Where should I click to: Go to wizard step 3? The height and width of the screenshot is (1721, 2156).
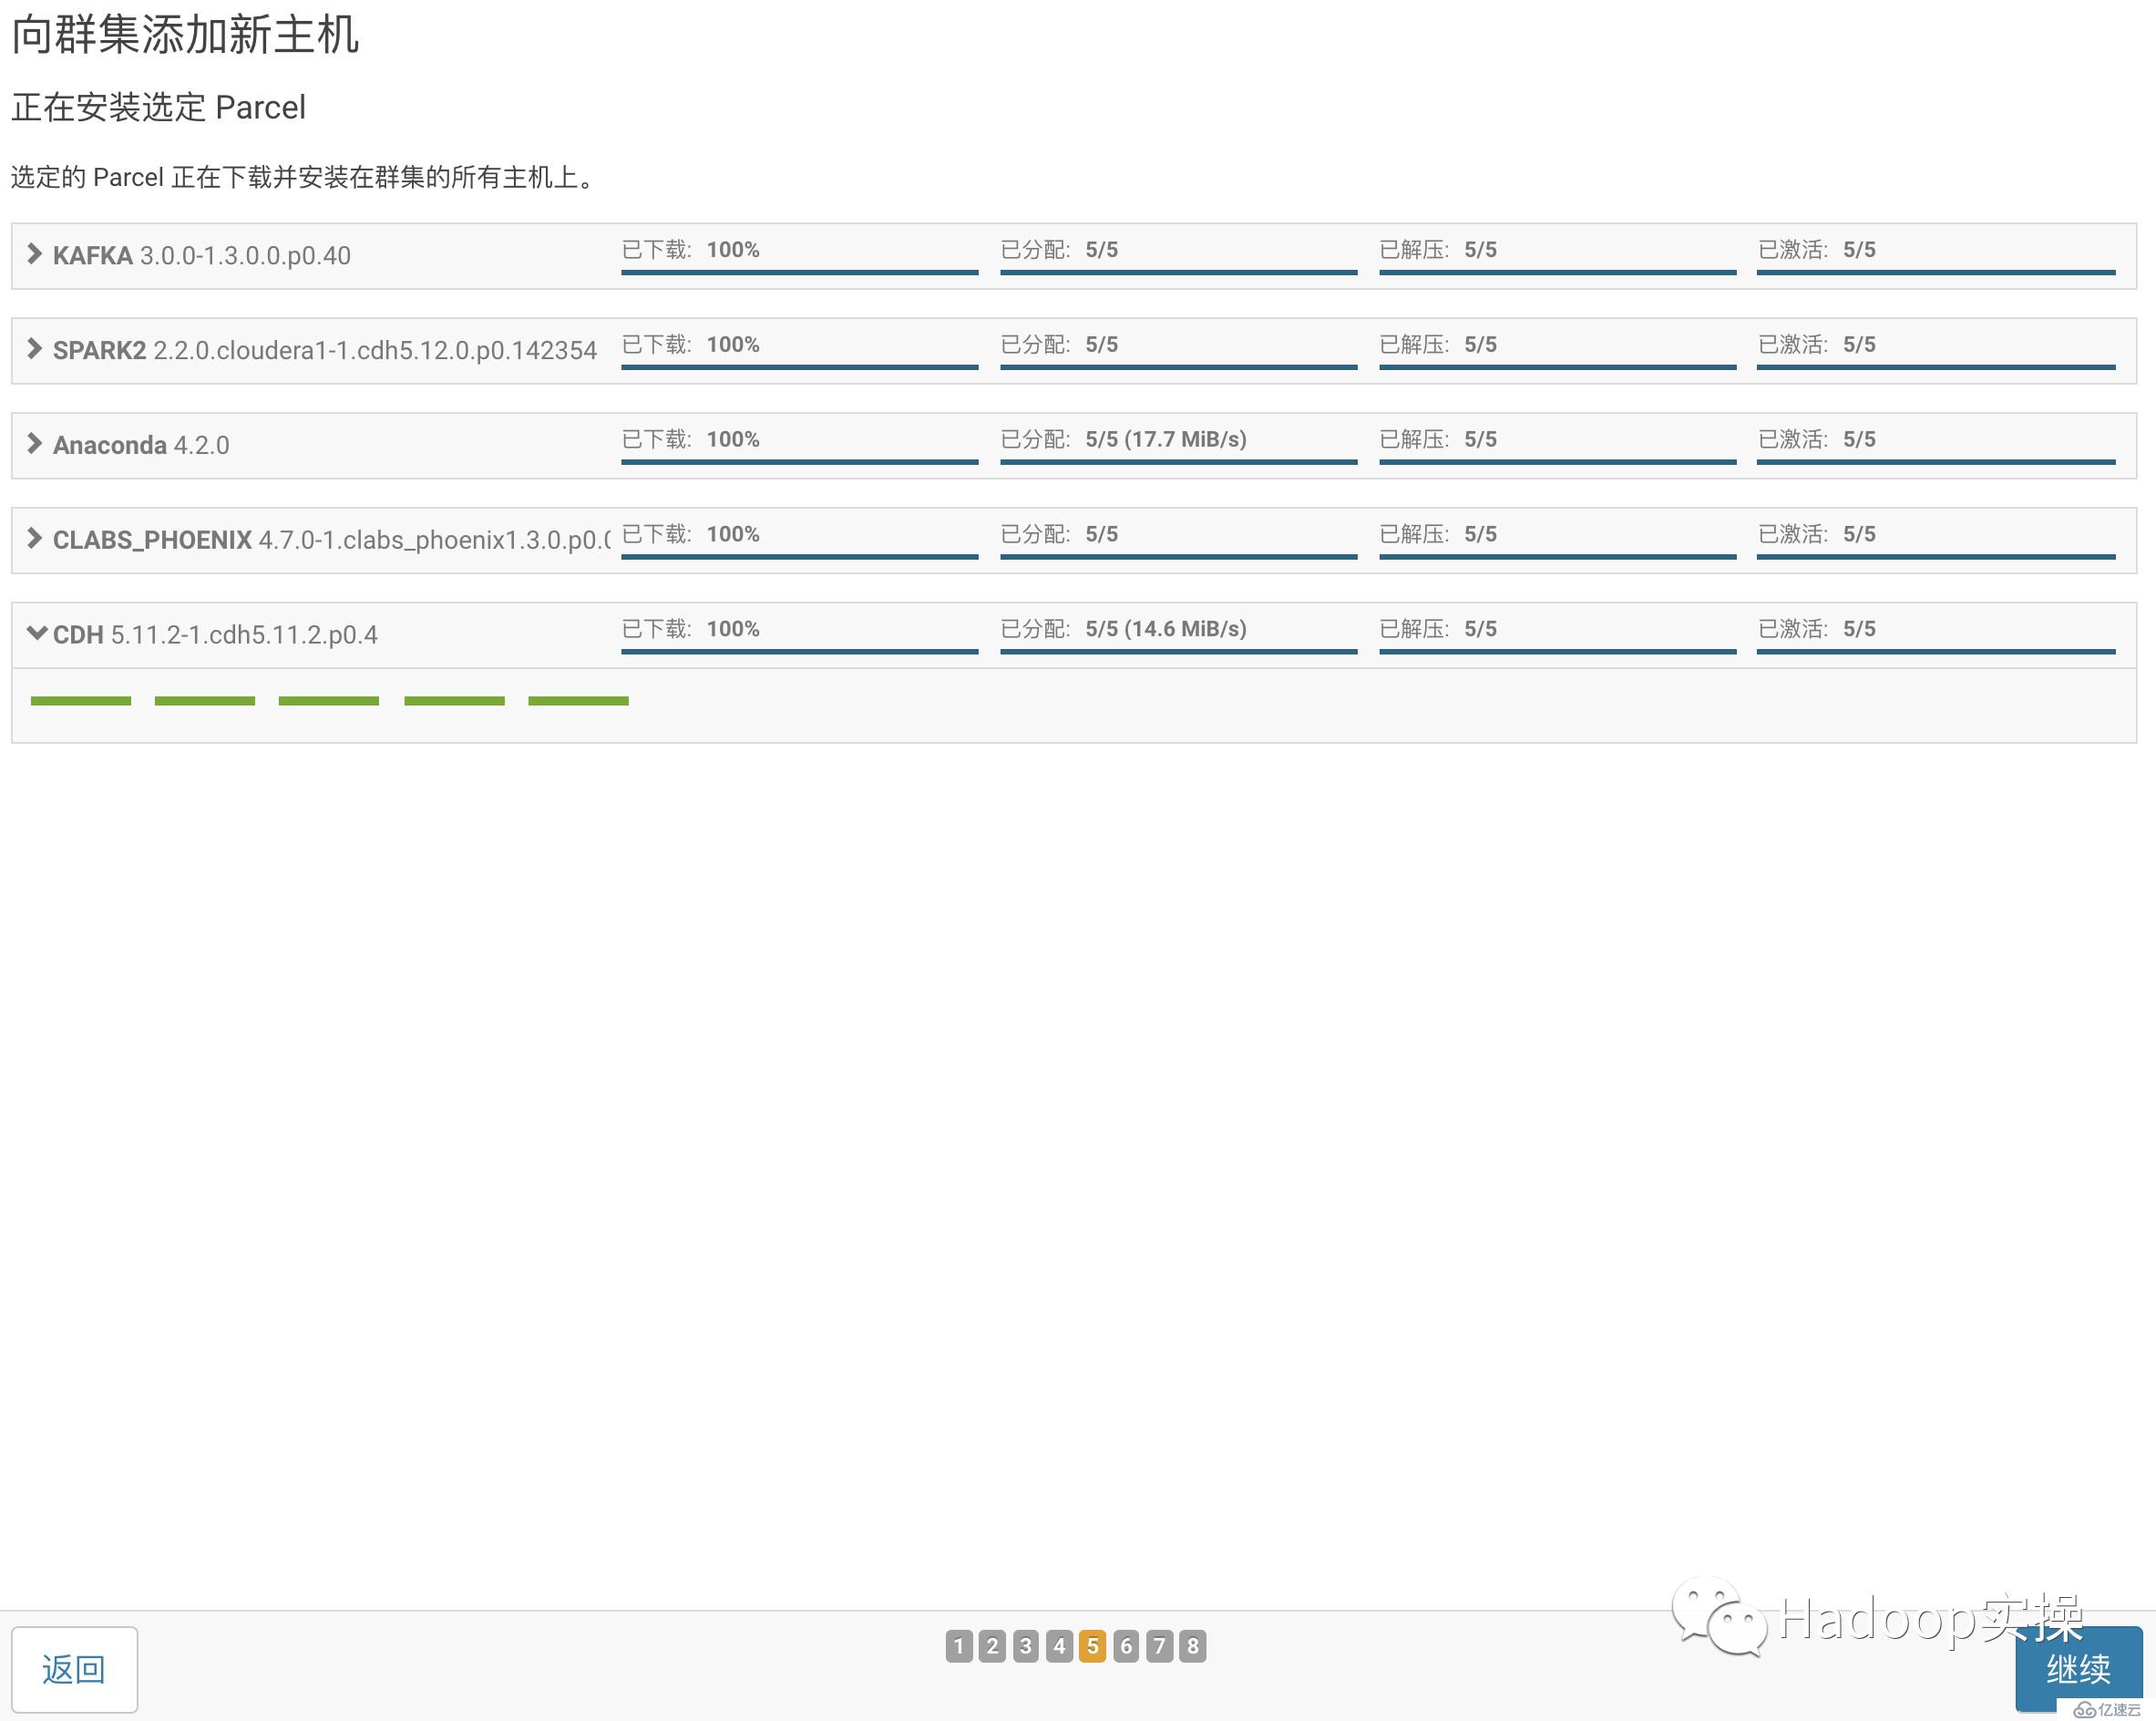click(x=1025, y=1646)
